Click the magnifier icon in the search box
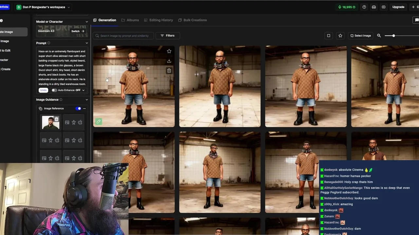 pos(97,36)
